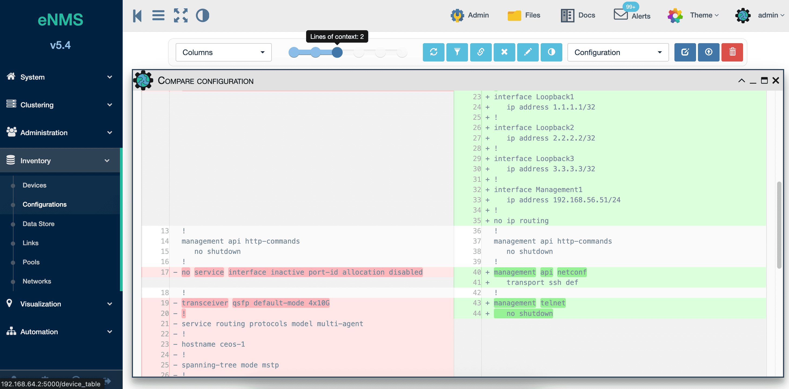Click the Theme color wheel icon

pos(675,15)
